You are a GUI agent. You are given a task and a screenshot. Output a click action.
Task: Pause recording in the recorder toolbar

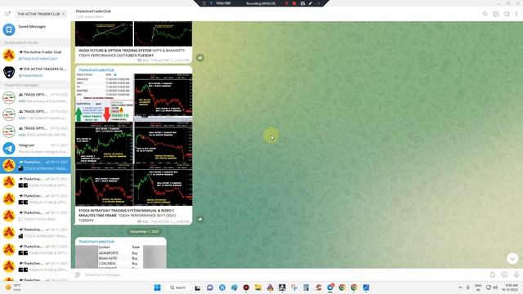click(x=286, y=3)
